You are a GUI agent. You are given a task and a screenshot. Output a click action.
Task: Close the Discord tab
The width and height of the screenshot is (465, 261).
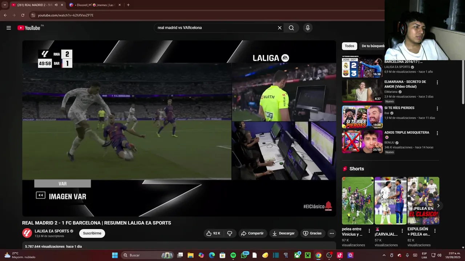coord(120,5)
